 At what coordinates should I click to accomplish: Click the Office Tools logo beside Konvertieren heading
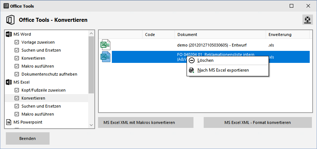click(x=10, y=20)
